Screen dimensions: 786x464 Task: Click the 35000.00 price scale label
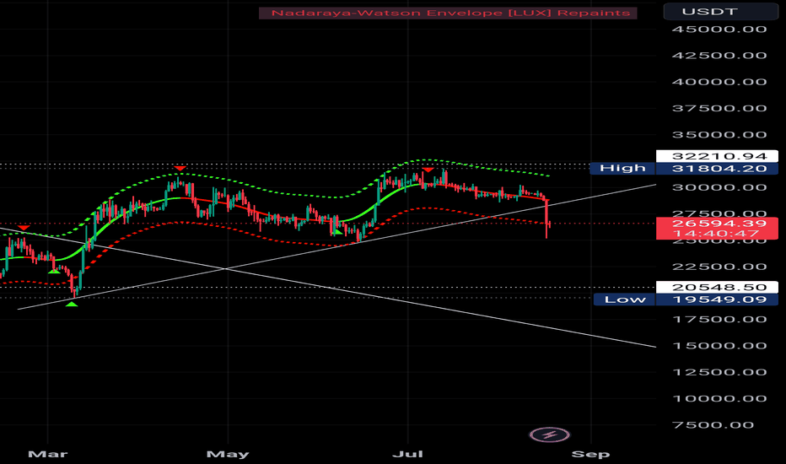(x=719, y=134)
